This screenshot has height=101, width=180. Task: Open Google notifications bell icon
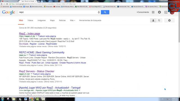click(x=159, y=12)
